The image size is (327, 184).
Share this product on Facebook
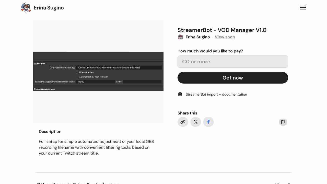[x=208, y=122]
